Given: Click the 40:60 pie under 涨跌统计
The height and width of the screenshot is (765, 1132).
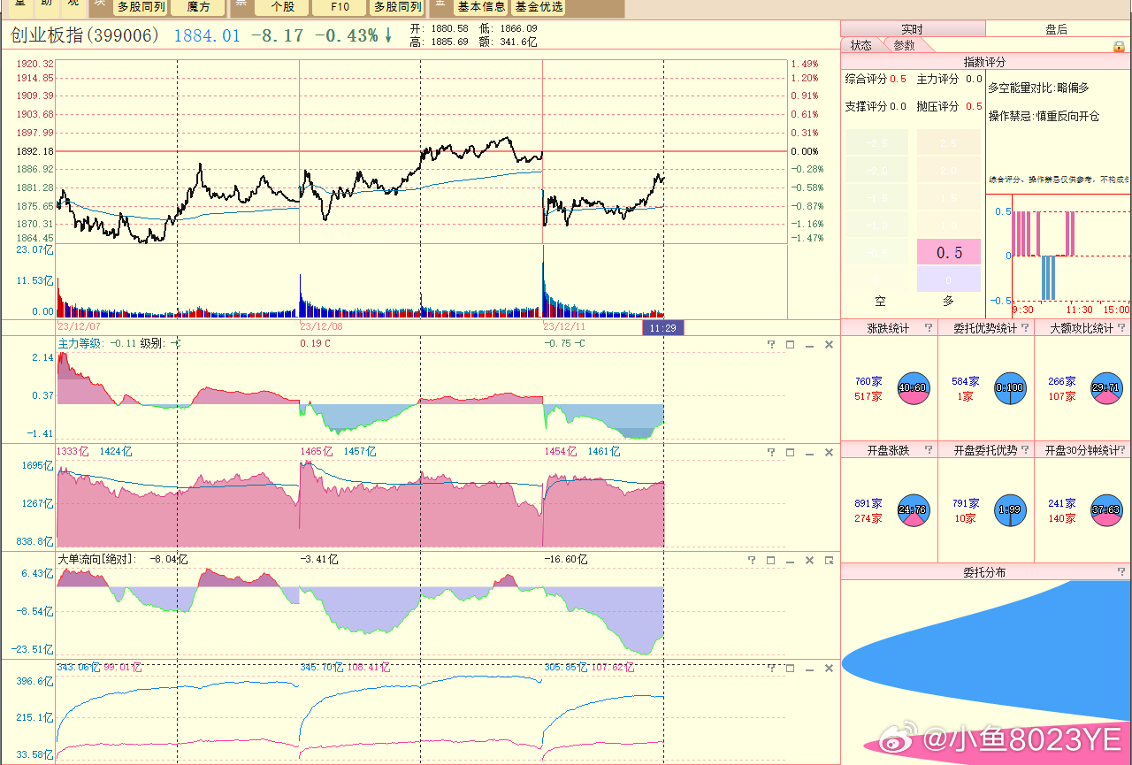Looking at the screenshot, I should coord(912,386).
